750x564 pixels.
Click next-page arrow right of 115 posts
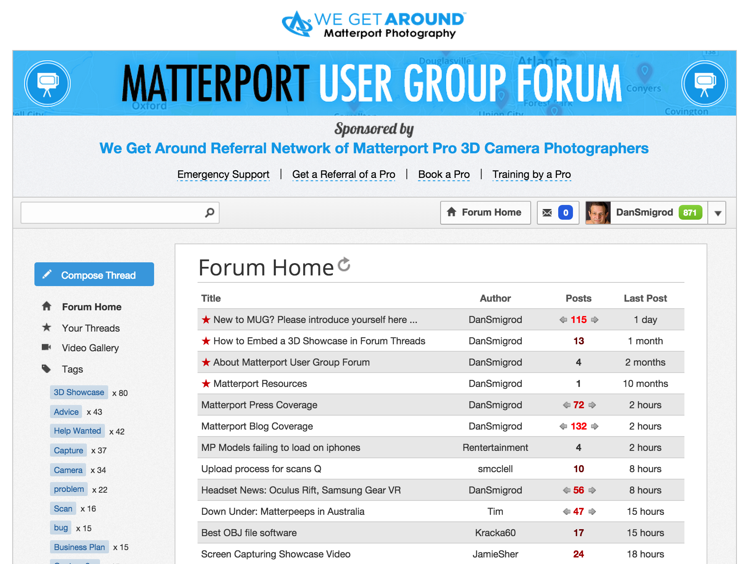point(595,320)
